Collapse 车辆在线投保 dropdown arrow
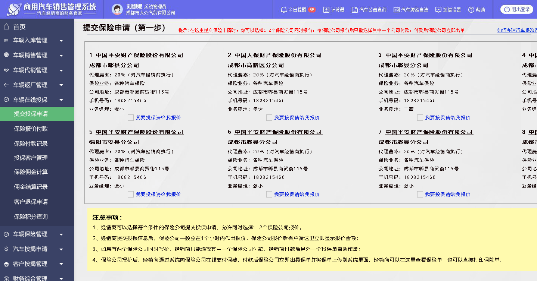 coord(61,100)
